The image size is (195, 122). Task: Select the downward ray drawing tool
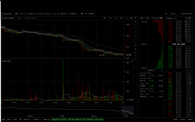[x=135, y=35]
